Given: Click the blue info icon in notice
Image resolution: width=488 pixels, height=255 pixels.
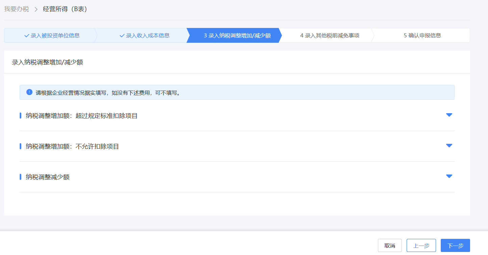Looking at the screenshot, I should 29,92.
